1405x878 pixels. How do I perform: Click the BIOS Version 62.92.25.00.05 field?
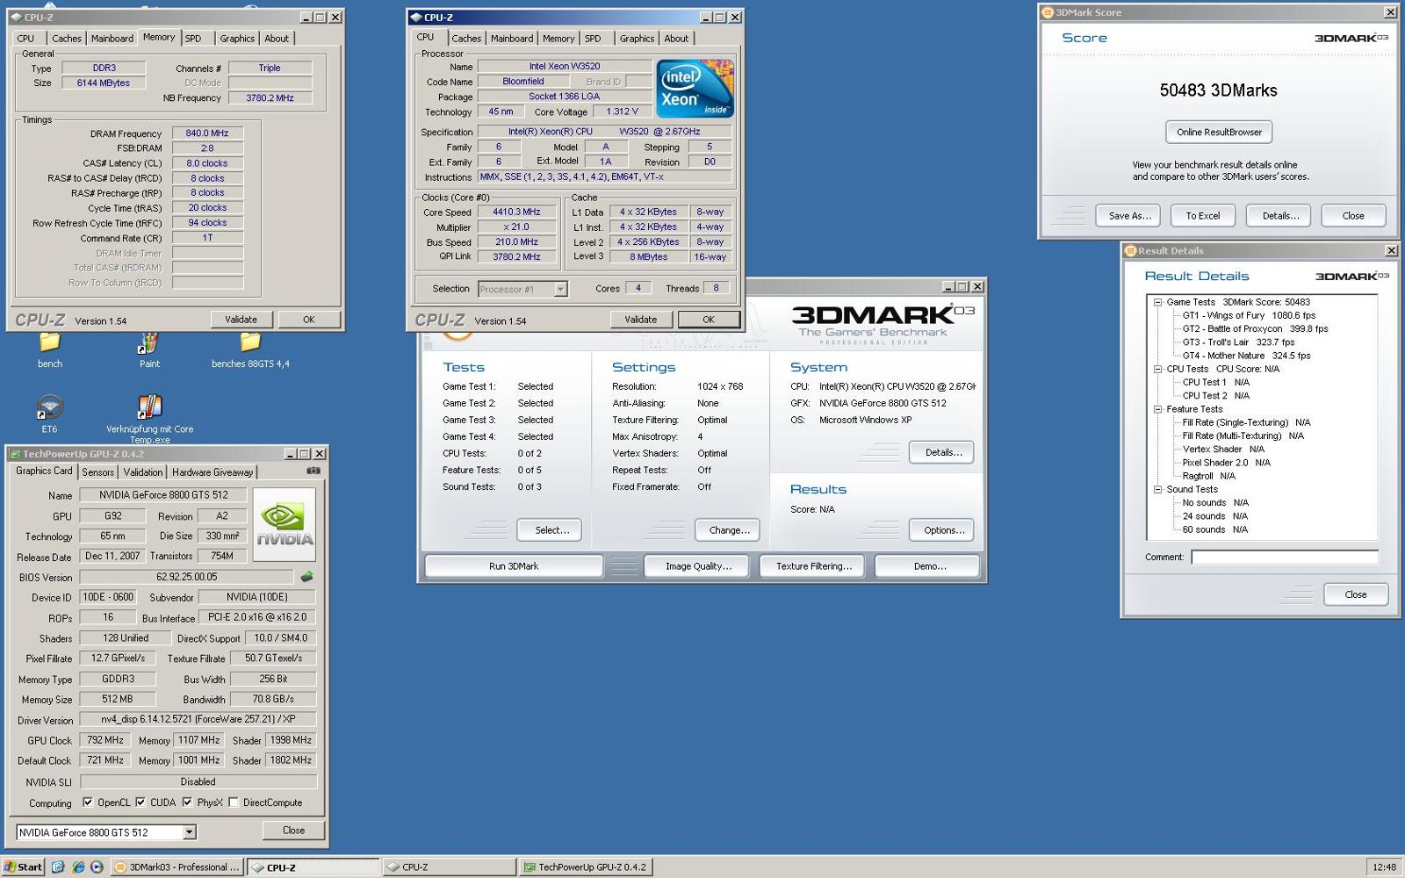tap(187, 577)
